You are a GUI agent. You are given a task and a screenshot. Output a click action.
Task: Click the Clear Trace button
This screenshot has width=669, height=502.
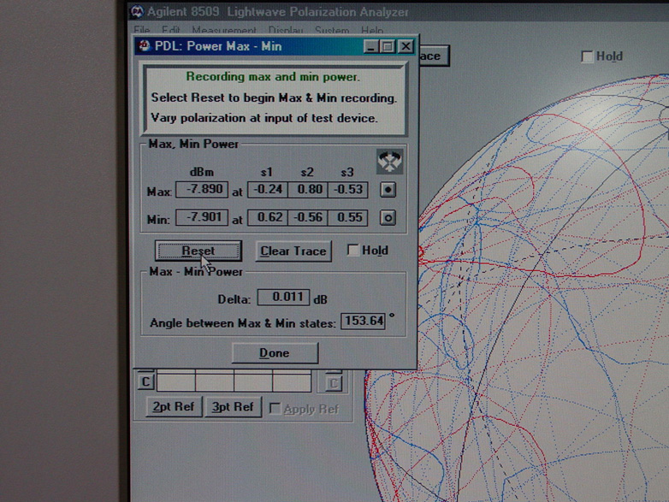point(293,251)
